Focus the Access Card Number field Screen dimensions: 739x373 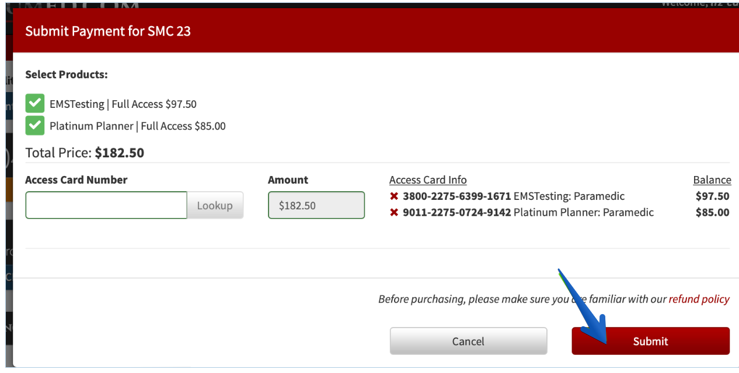[106, 205]
